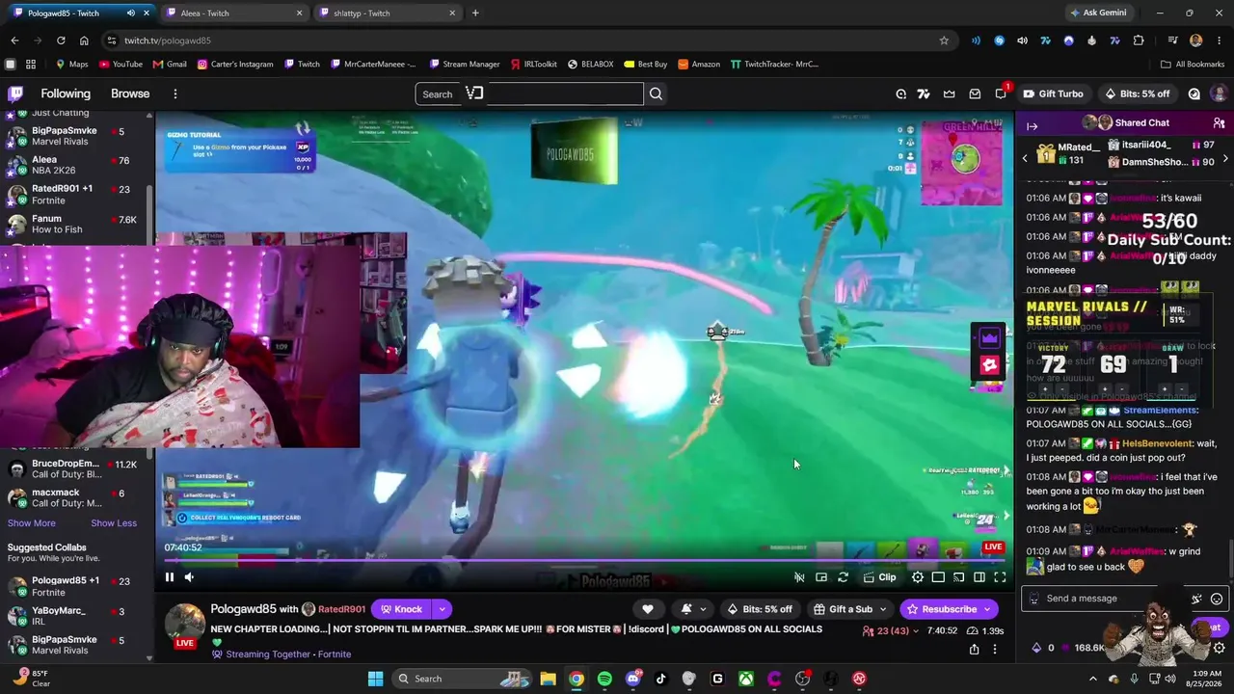Click the Knock button
The width and height of the screenshot is (1234, 694).
[x=401, y=609]
